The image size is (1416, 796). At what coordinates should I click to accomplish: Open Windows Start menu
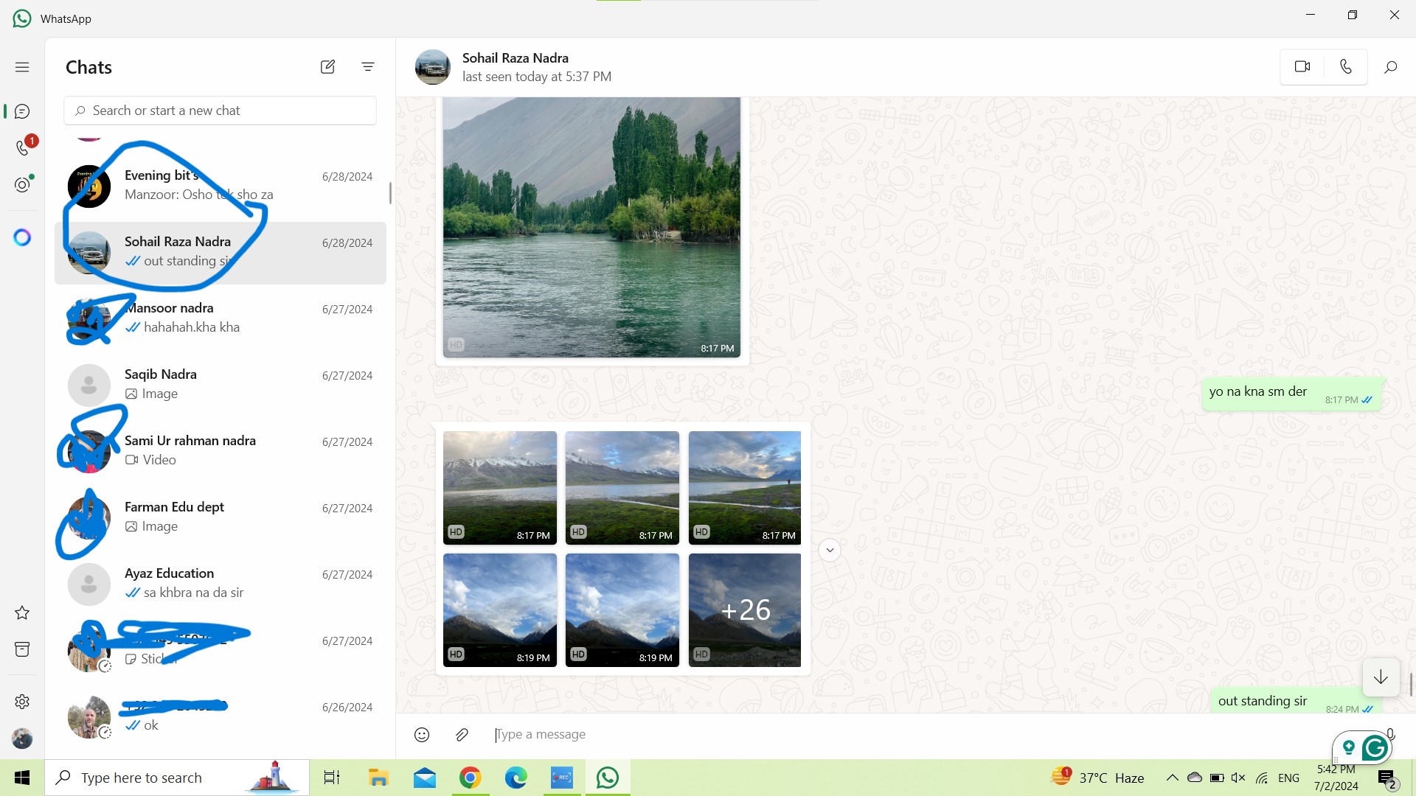click(x=22, y=778)
